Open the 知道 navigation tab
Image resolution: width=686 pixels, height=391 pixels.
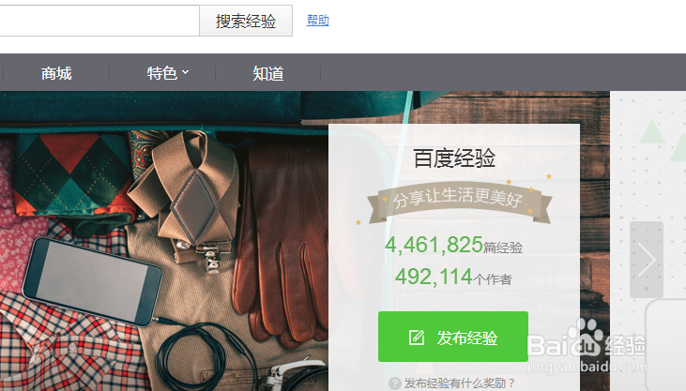pos(268,73)
